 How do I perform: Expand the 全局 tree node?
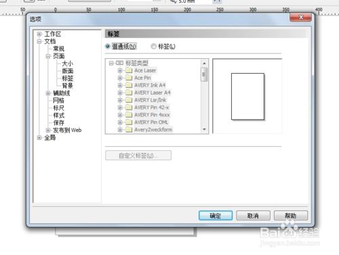pos(39,137)
